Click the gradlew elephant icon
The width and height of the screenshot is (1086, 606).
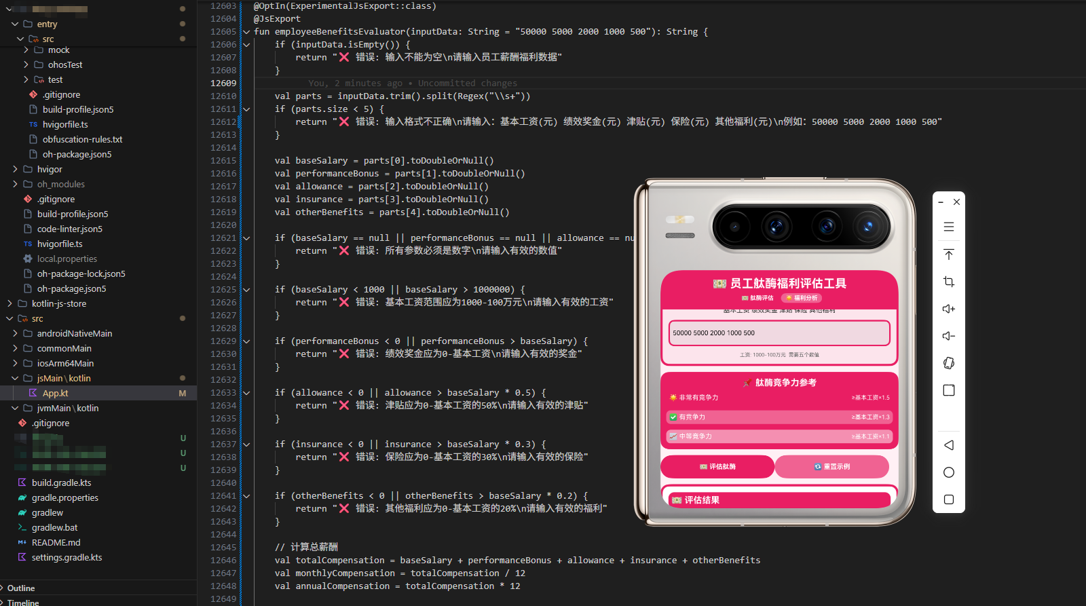[22, 512]
